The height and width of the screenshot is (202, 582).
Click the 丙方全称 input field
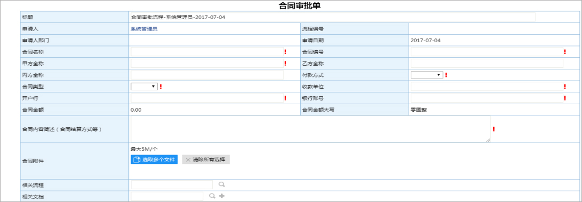pos(207,75)
